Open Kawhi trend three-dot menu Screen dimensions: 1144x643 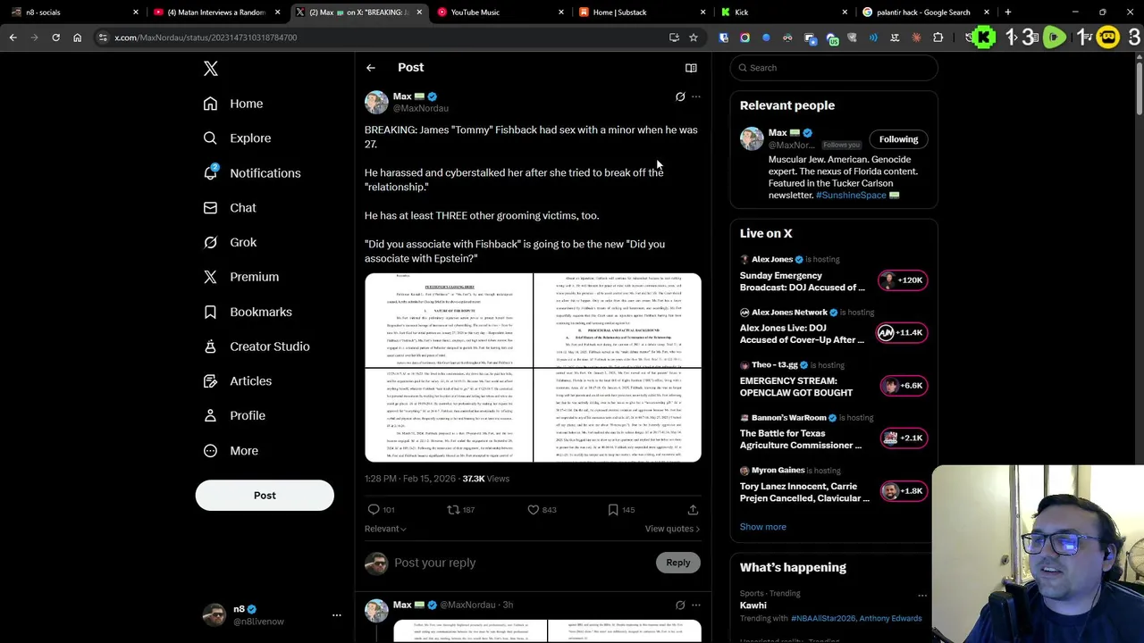click(x=922, y=595)
